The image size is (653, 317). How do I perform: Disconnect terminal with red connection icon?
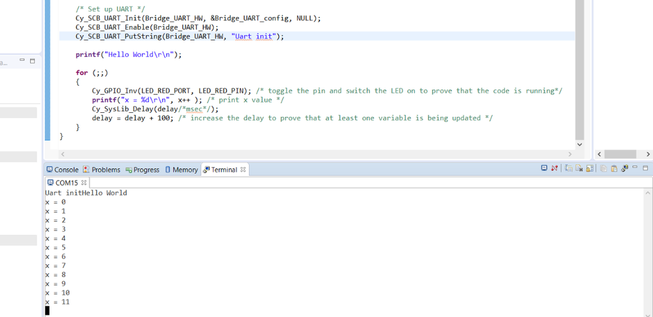554,168
